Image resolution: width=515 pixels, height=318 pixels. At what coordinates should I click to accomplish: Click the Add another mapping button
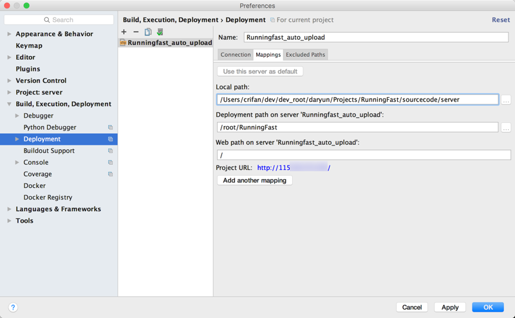(255, 180)
